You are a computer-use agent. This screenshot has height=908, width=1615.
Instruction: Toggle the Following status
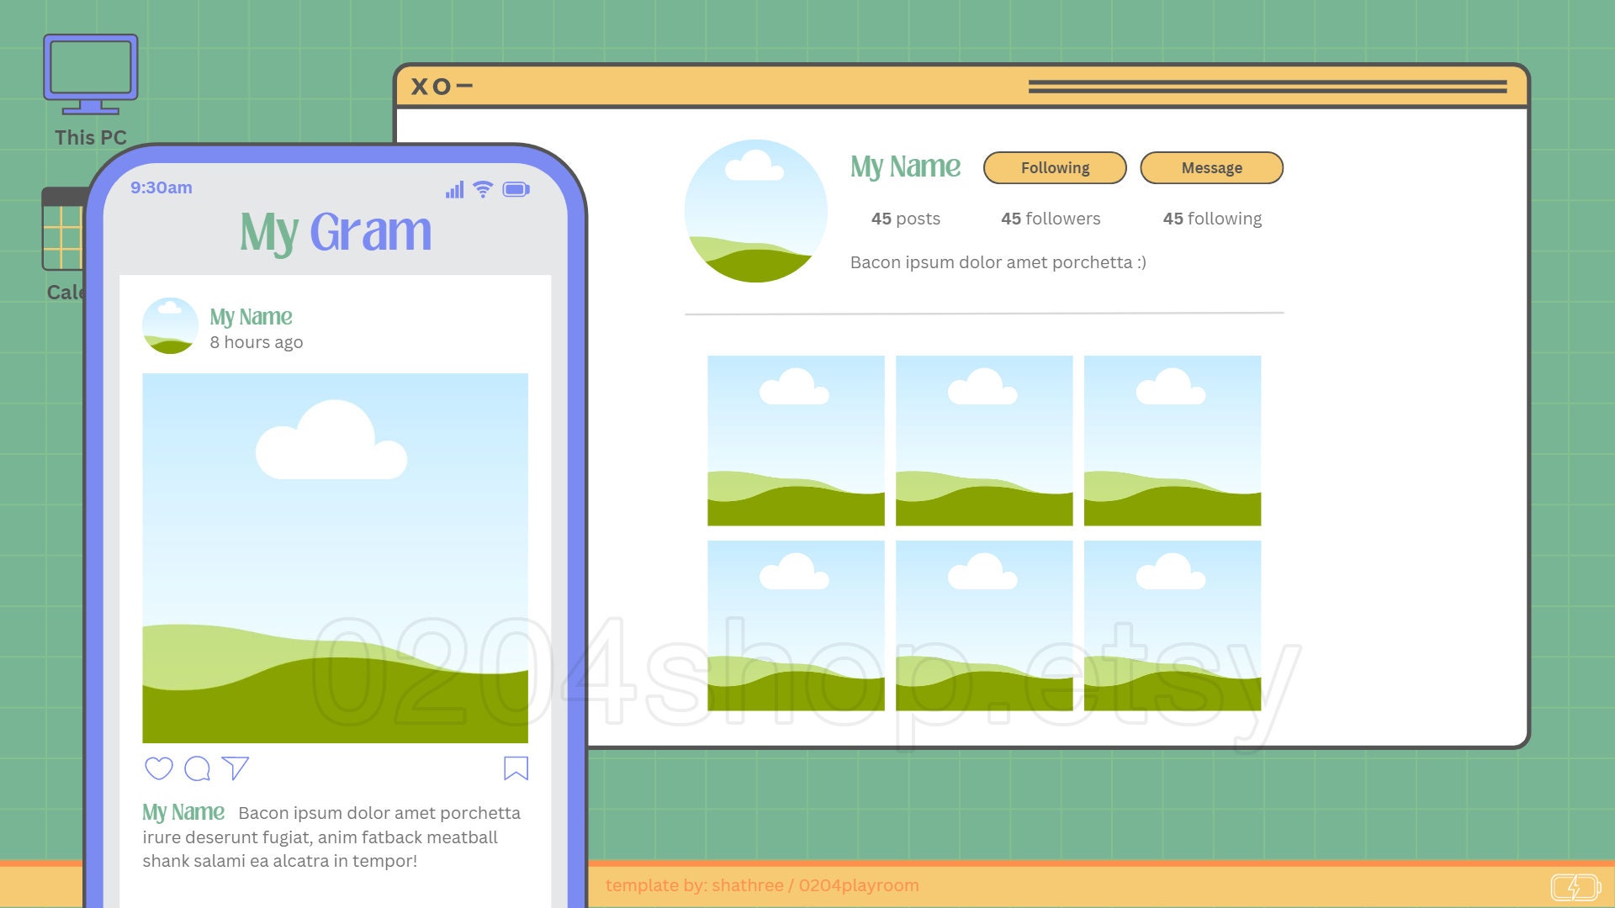pos(1054,167)
